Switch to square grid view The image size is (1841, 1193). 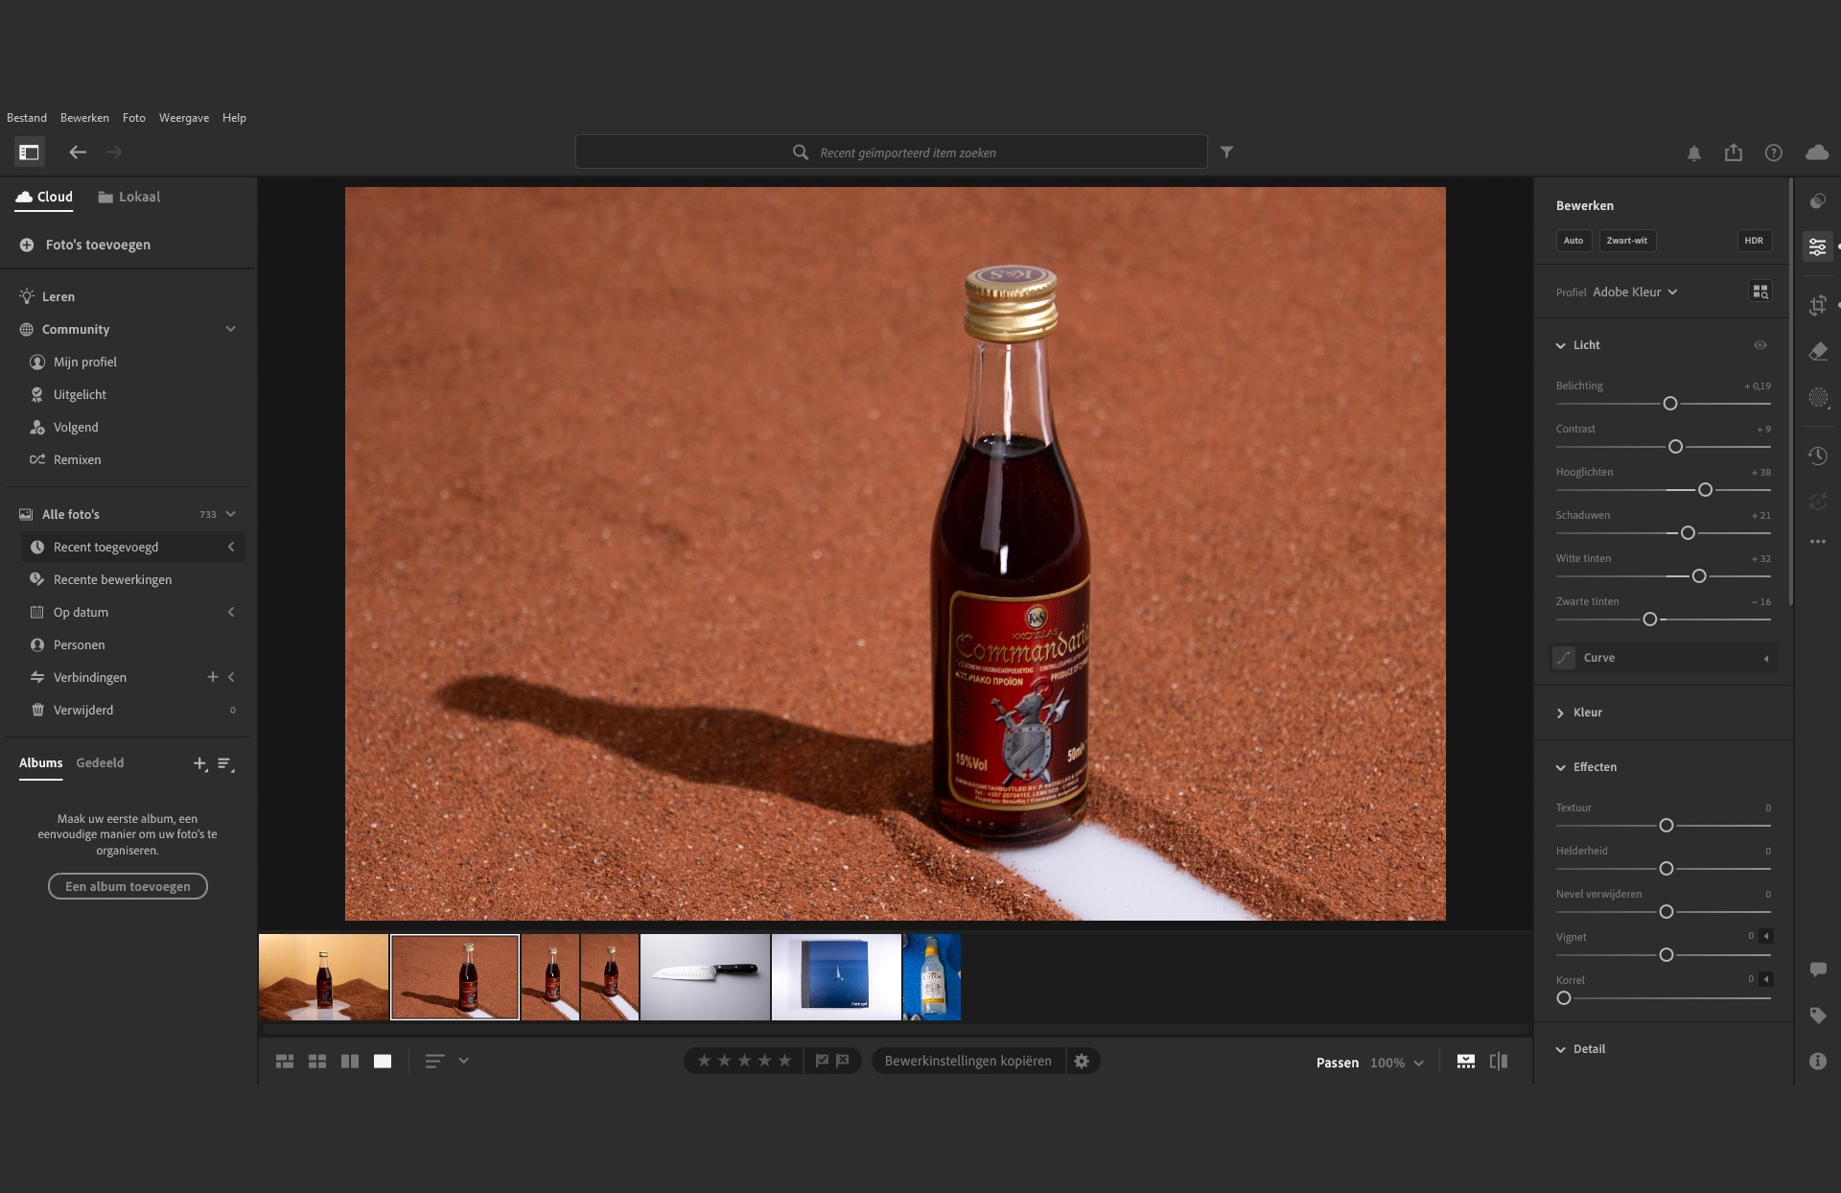(317, 1061)
